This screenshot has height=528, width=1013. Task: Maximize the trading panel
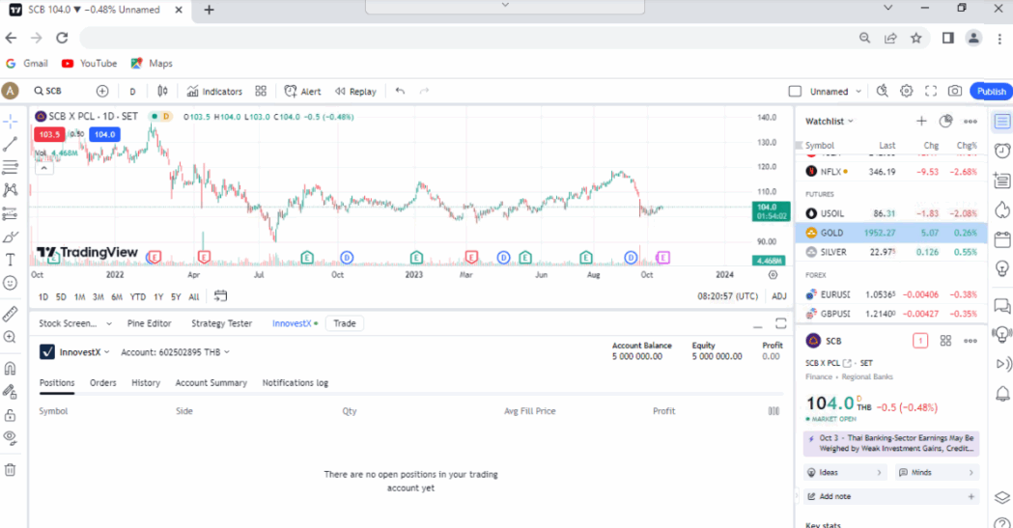point(780,323)
